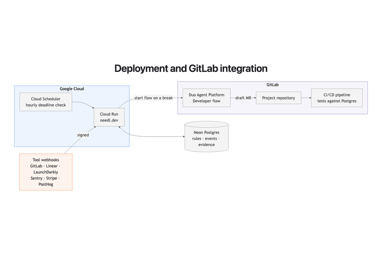Click the 'signed' edge label
The width and height of the screenshot is (382, 254).
83,135
